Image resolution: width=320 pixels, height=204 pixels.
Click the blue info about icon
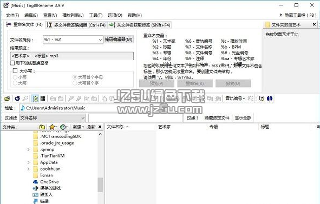coord(270,98)
